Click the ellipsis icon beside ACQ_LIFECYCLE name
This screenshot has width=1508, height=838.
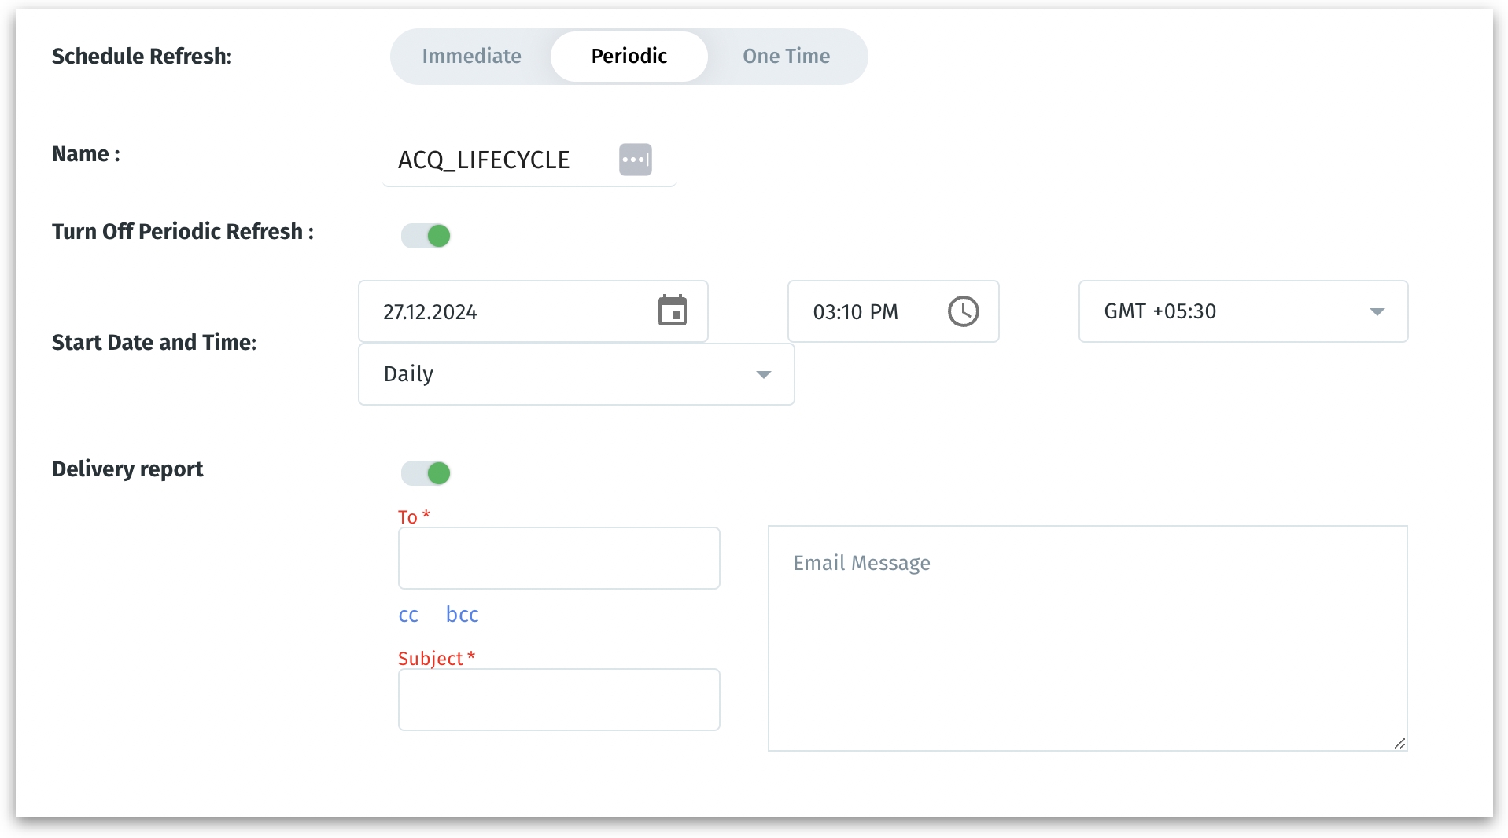635,160
